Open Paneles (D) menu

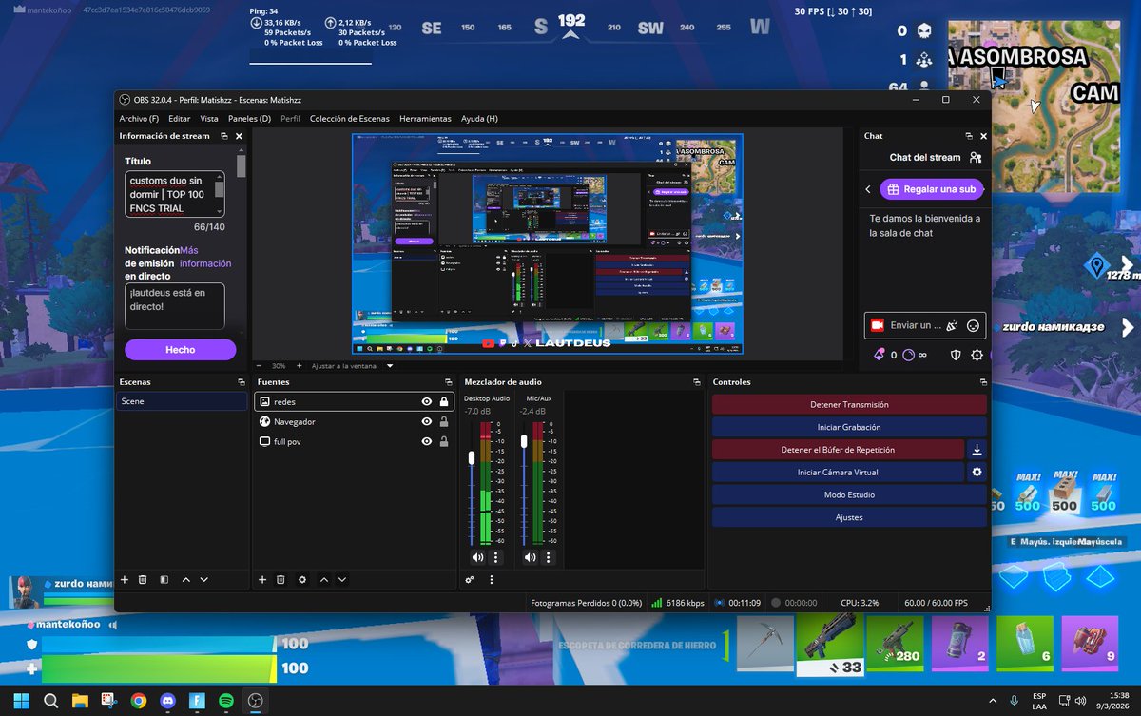point(249,119)
